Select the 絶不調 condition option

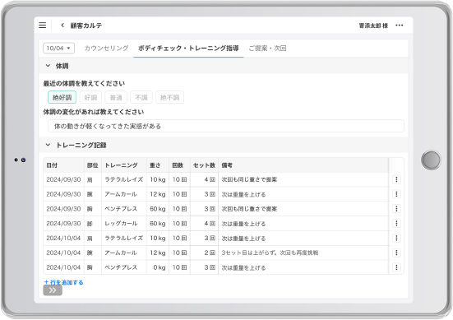[169, 97]
